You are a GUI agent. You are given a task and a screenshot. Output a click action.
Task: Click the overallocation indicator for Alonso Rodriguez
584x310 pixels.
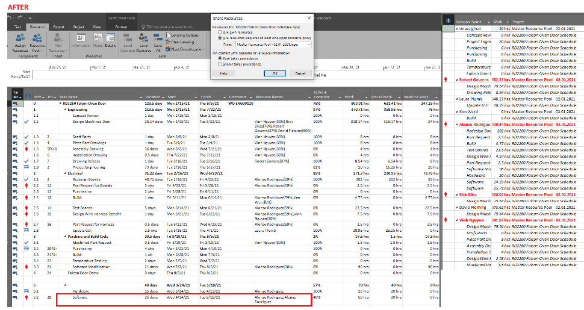point(446,125)
